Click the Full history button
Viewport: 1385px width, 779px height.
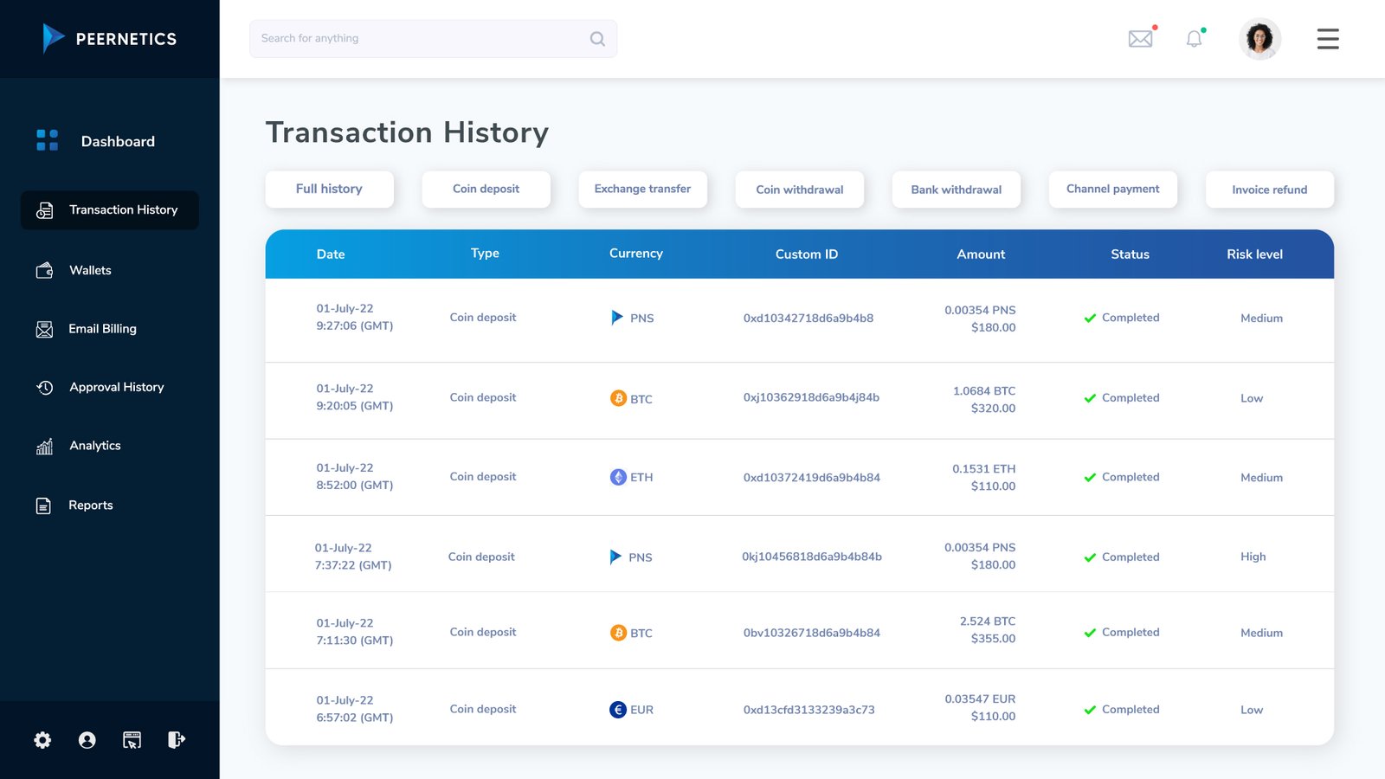pos(329,190)
